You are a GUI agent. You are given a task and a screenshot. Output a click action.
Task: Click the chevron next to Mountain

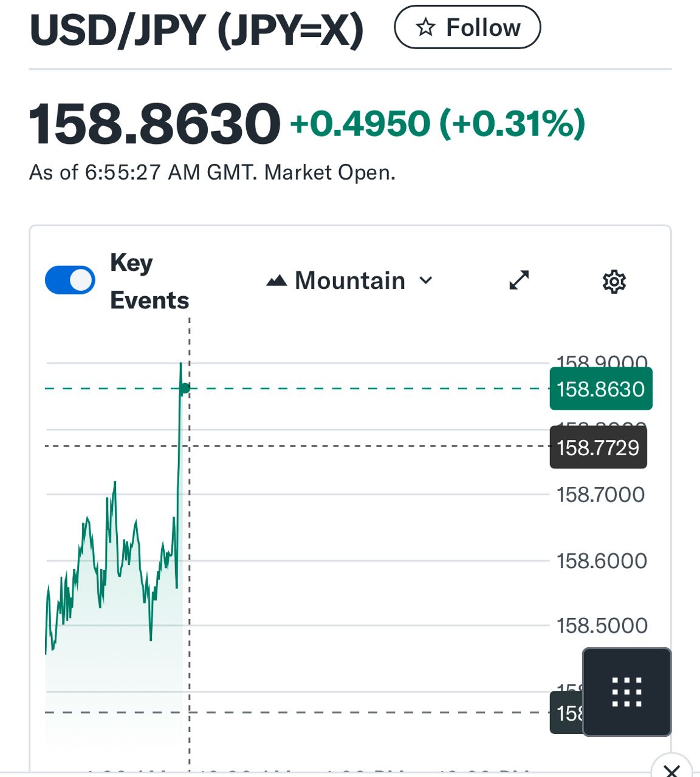tap(426, 280)
